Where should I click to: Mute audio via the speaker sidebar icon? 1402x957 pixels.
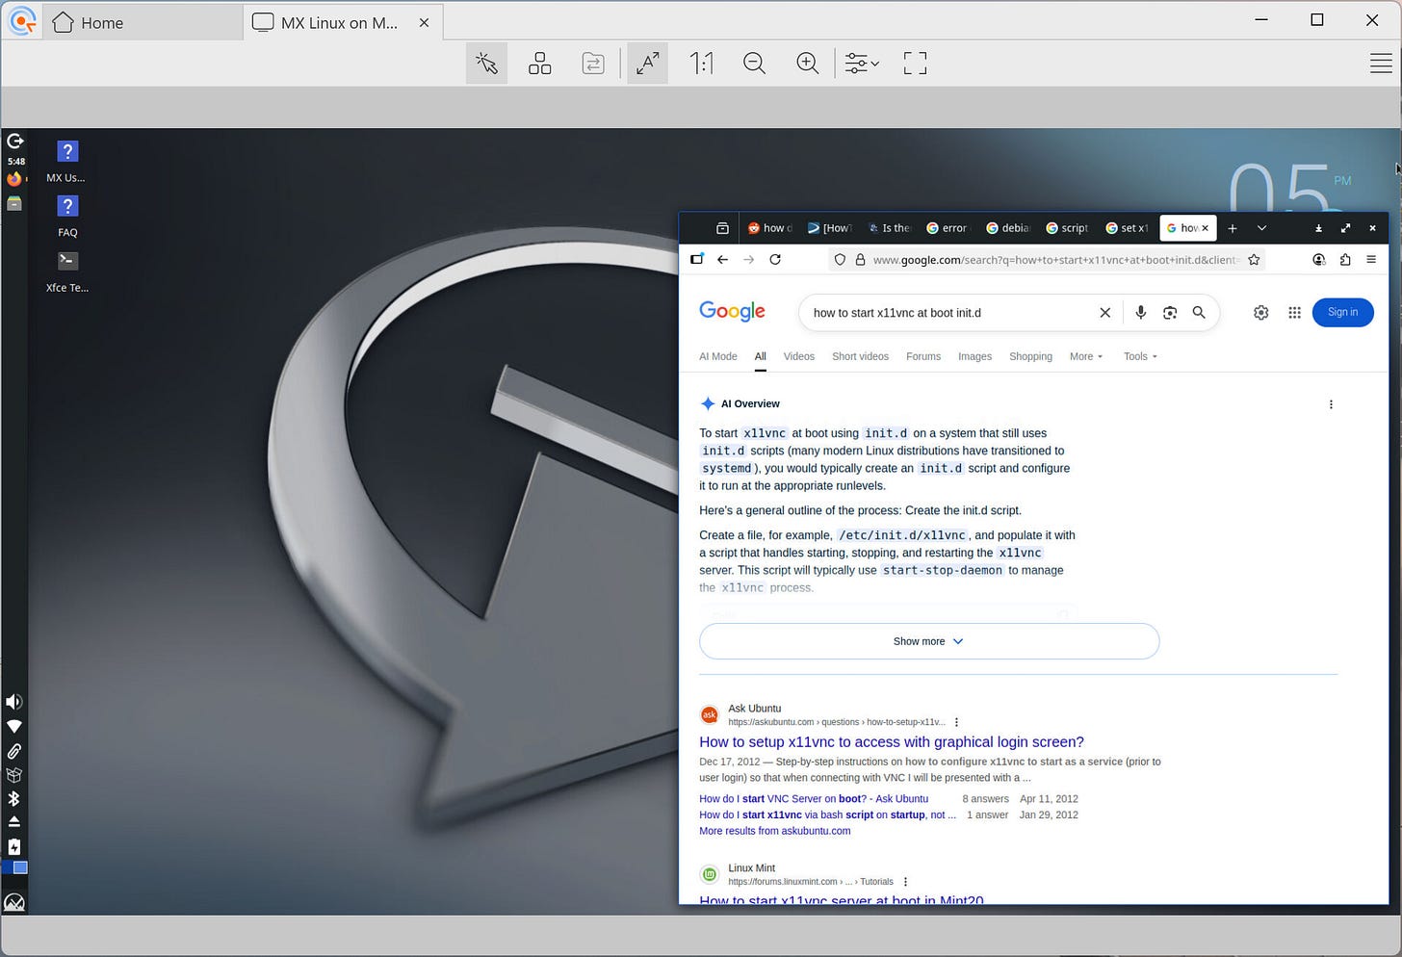coord(14,701)
